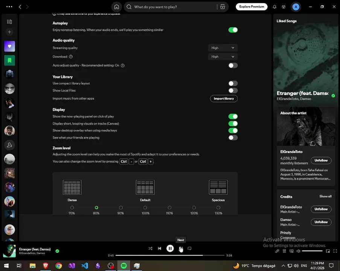
Task: Open Liked Songs header in right panel
Action: [x=287, y=21]
